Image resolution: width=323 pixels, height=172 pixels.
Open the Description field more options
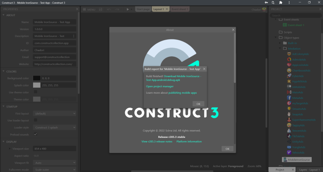73,36
